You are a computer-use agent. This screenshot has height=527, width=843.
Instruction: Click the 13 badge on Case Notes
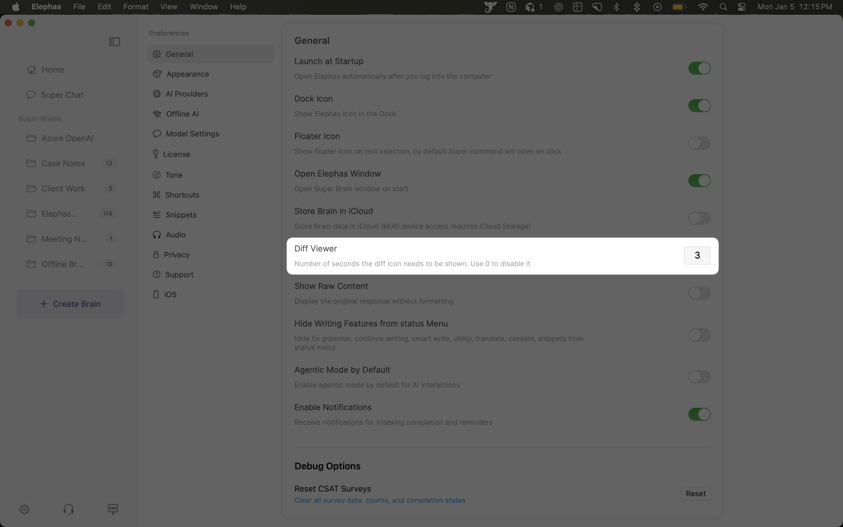tap(109, 163)
